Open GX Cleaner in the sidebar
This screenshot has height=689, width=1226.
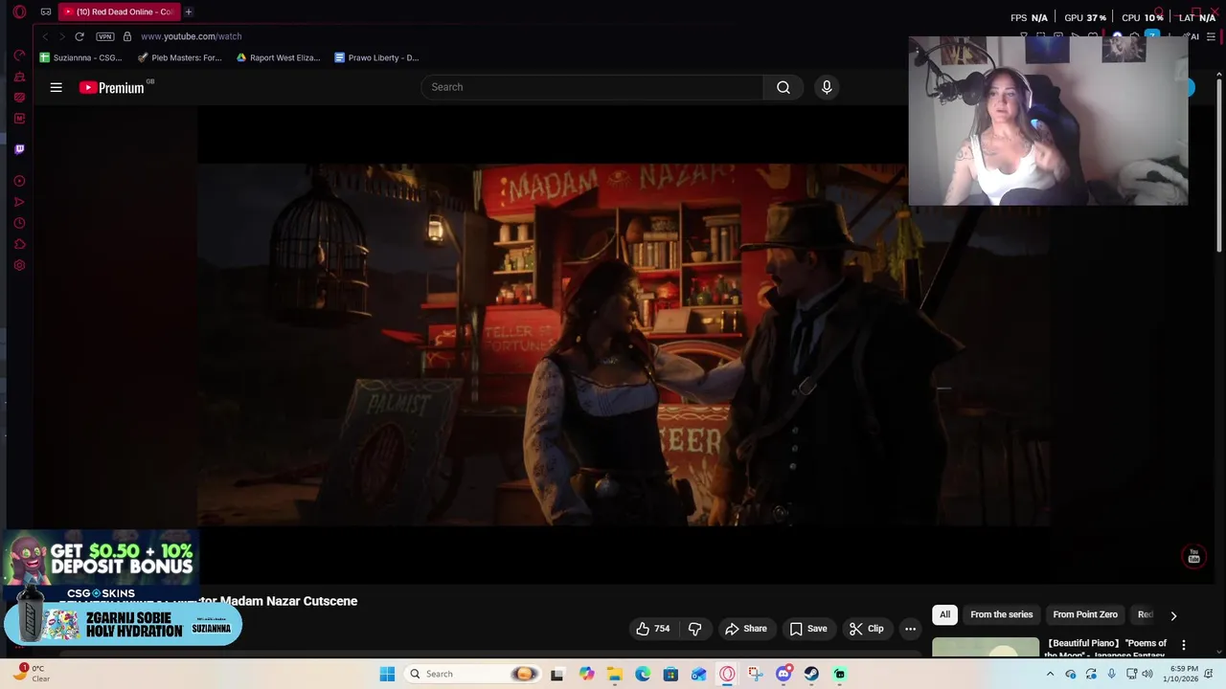pos(19,77)
